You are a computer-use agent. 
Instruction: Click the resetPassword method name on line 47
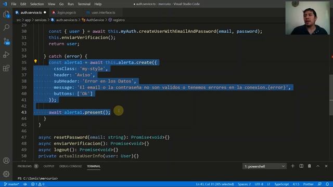[71, 137]
